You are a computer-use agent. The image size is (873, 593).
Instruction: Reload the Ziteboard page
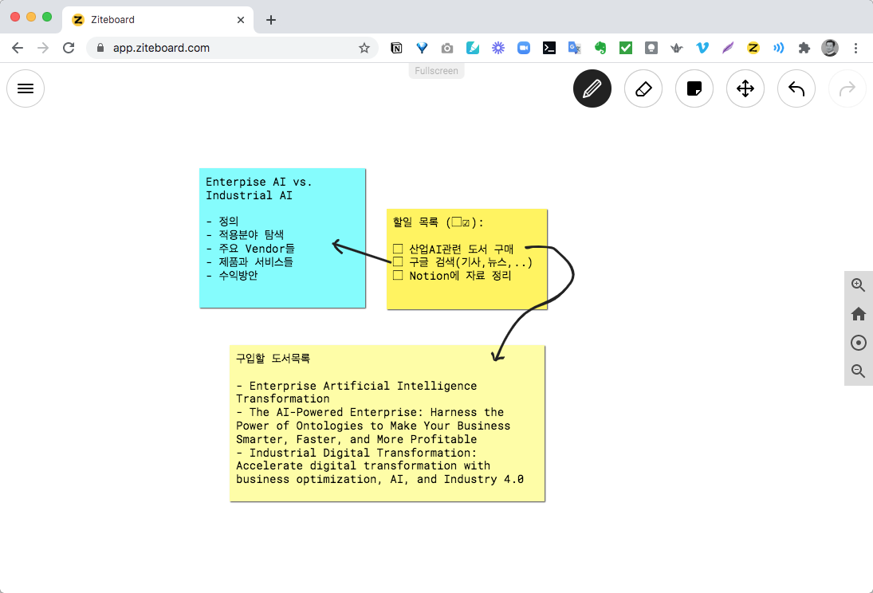pos(69,48)
